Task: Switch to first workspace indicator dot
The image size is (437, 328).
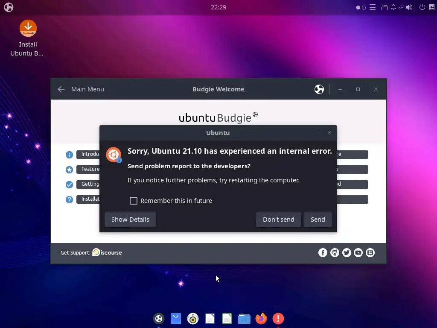Action: [x=358, y=8]
